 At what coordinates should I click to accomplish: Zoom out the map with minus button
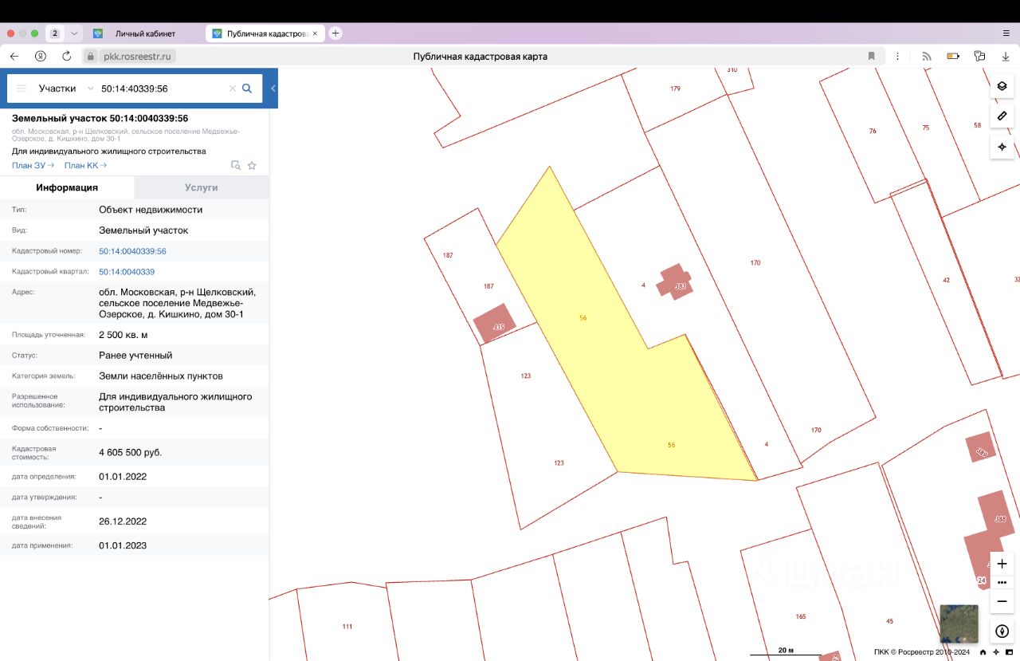click(1002, 601)
